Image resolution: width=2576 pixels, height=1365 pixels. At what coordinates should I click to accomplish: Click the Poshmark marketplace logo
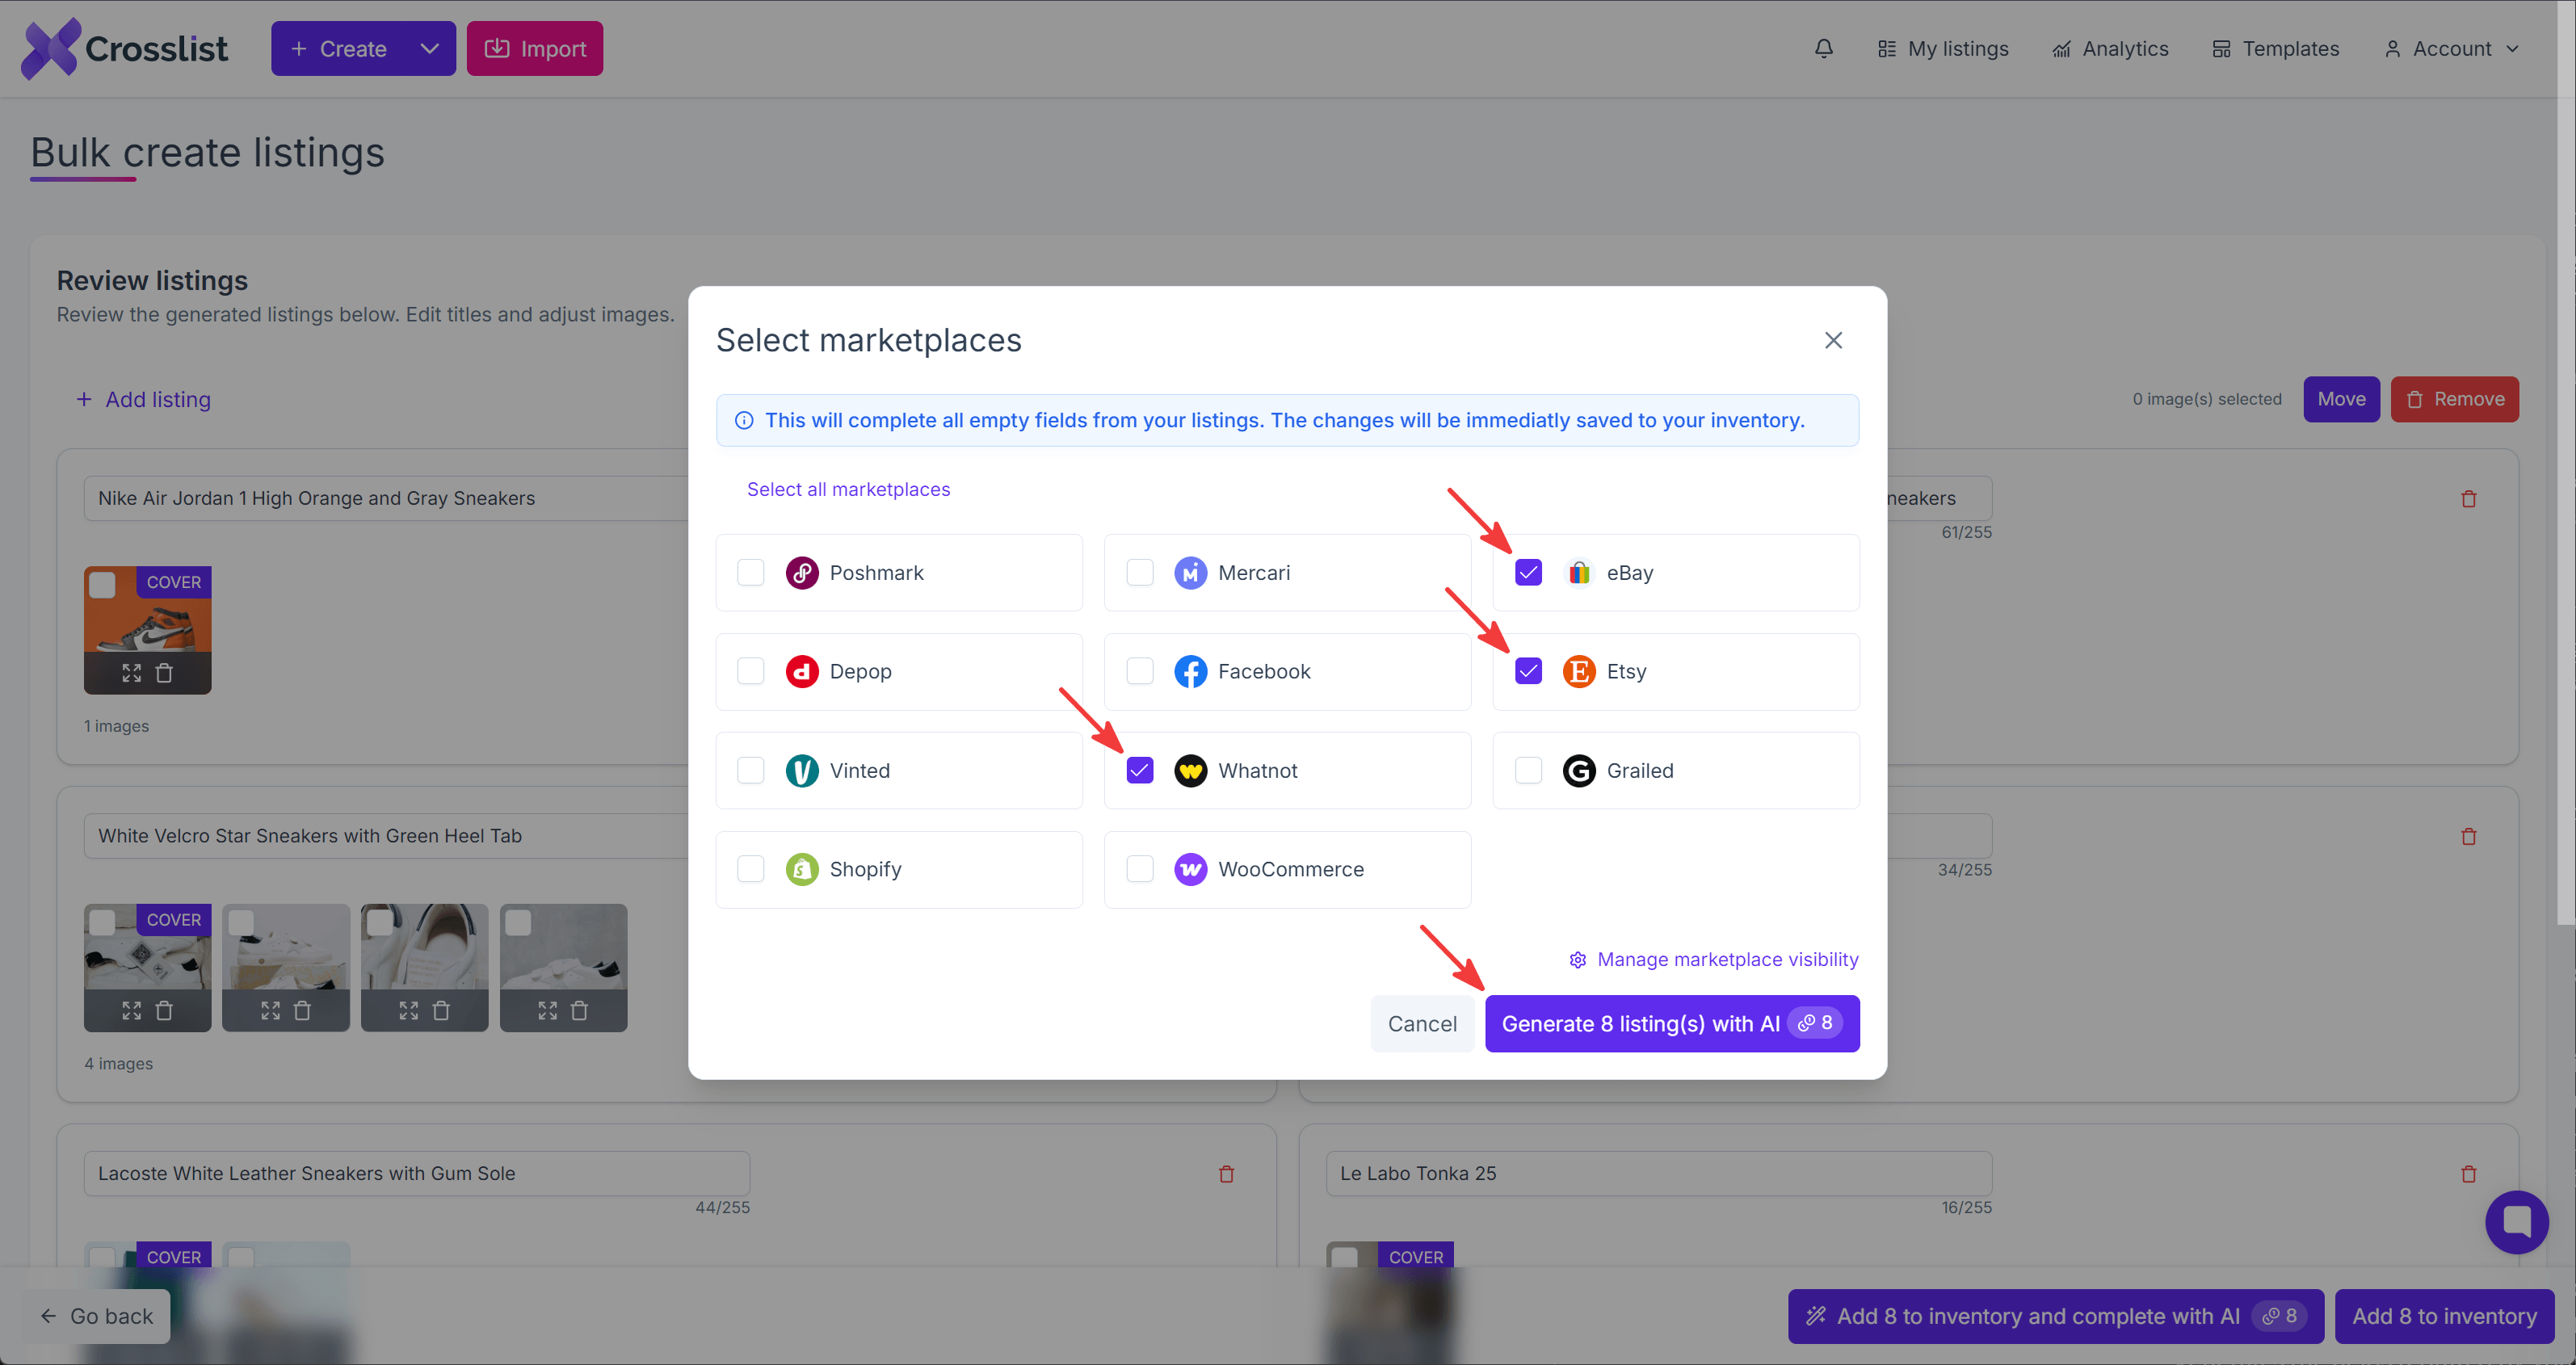coord(801,573)
